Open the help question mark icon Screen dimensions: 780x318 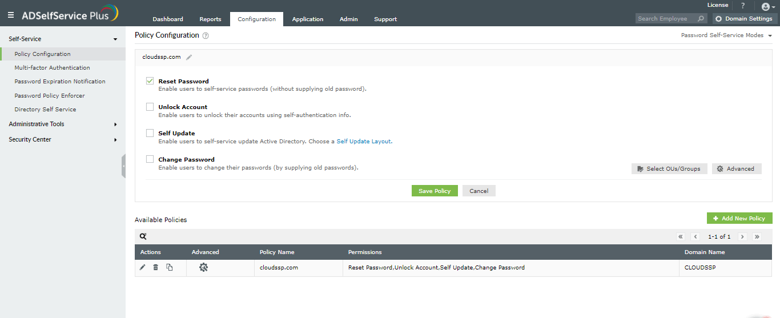(x=743, y=6)
